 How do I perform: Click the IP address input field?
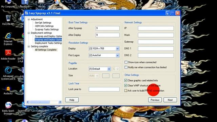pyautogui.click(x=156, y=28)
